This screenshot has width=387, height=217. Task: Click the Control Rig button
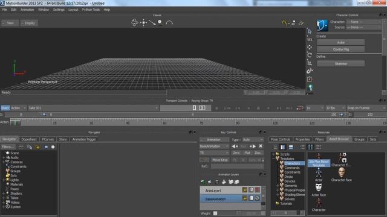(340, 49)
